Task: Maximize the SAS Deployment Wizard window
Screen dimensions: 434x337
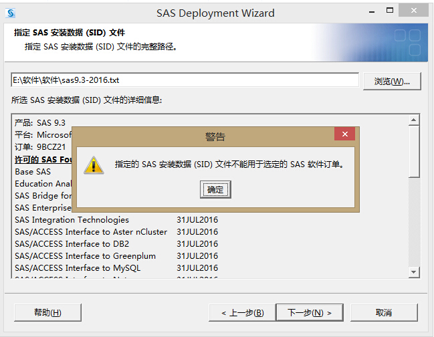Action: (390, 11)
